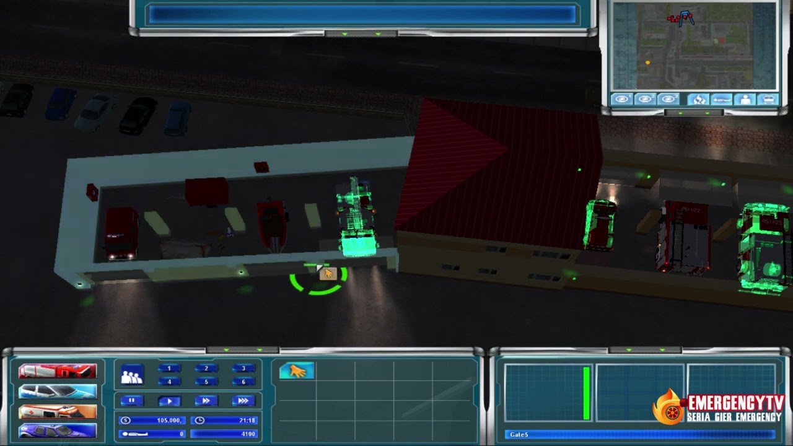Toggle minimap view filter 3
The height and width of the screenshot is (446, 793).
tap(668, 99)
